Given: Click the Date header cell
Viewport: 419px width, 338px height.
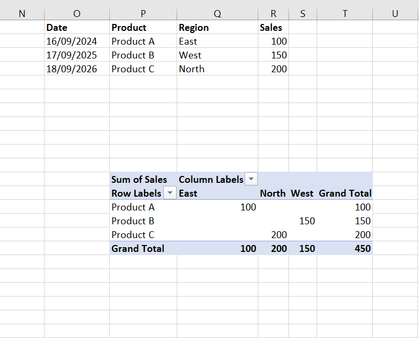Looking at the screenshot, I should [x=57, y=28].
